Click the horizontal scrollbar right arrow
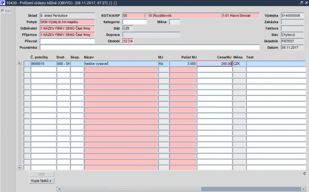Viewport: 309px width, 192px height. [x=304, y=189]
